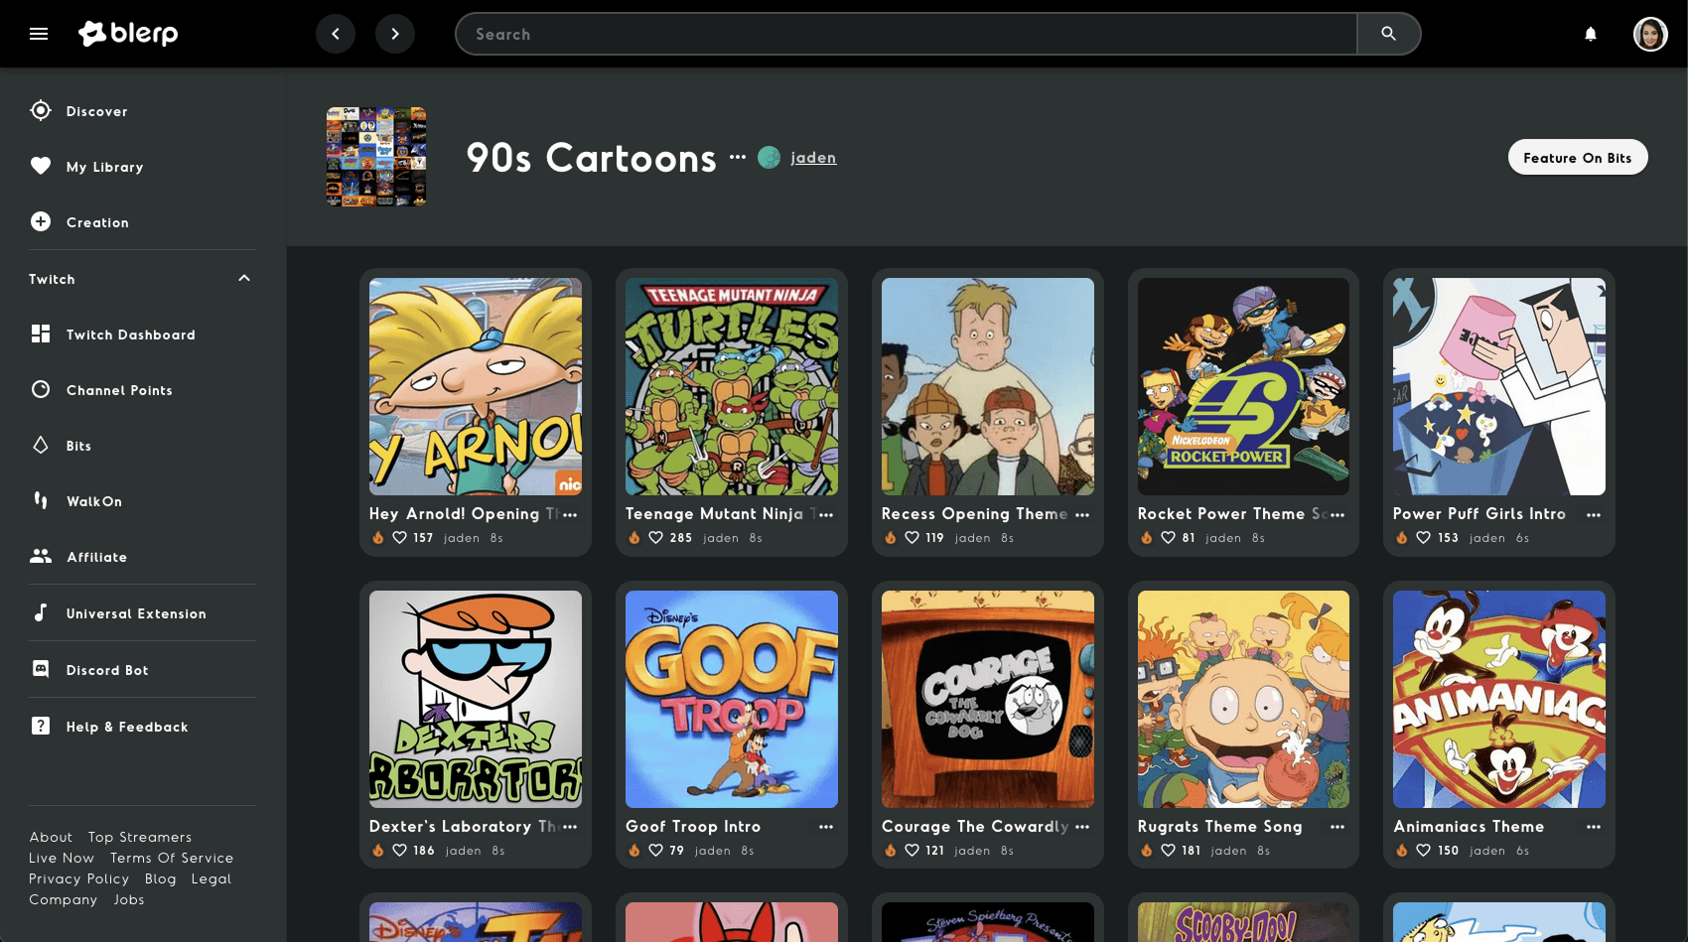This screenshot has height=942, width=1688.
Task: Click the search magnifier button
Action: [x=1388, y=34]
